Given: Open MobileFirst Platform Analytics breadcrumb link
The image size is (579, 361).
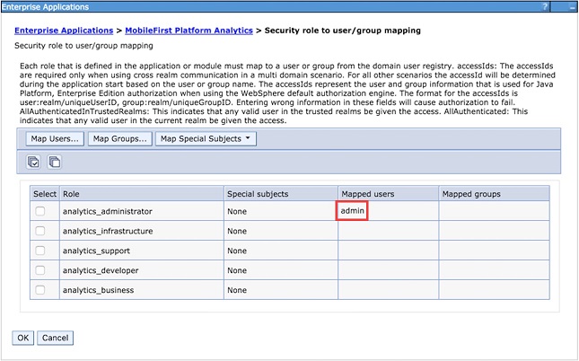Looking at the screenshot, I should tap(189, 31).
